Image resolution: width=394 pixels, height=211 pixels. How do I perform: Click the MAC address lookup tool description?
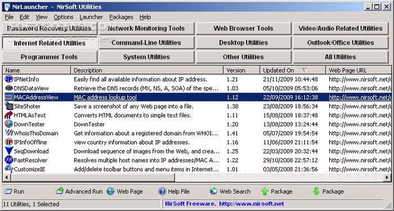[105, 97]
